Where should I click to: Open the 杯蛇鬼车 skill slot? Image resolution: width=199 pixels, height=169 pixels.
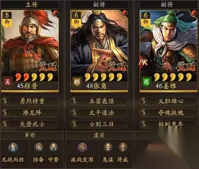(x=169, y=124)
